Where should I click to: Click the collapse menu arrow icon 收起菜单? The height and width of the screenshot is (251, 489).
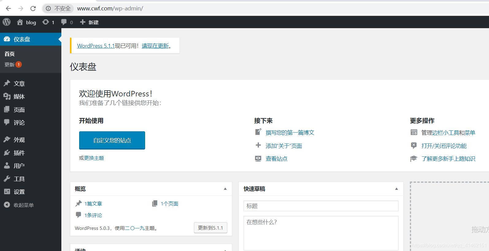7,205
